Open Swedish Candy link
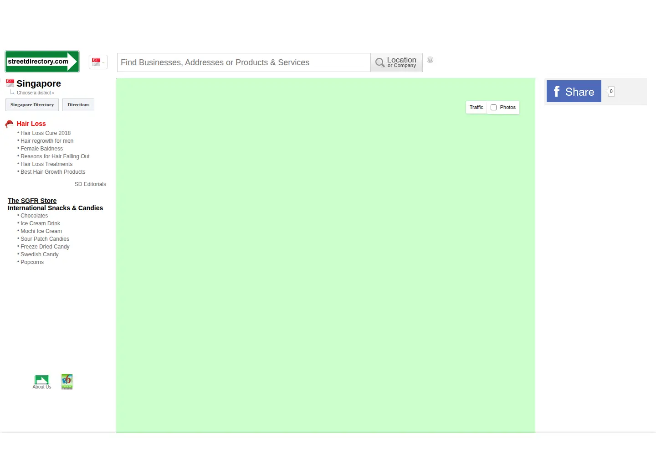This screenshot has height=456, width=656. point(40,254)
